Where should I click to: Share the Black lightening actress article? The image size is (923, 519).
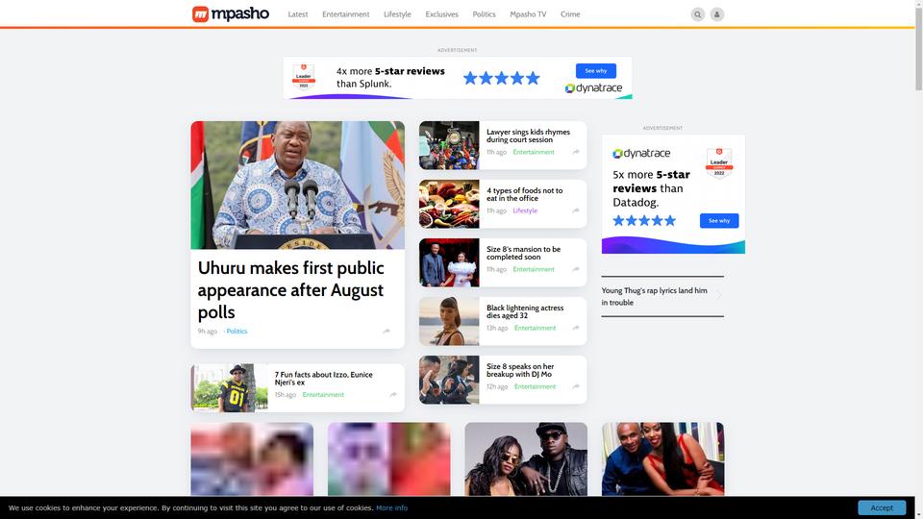coord(576,328)
